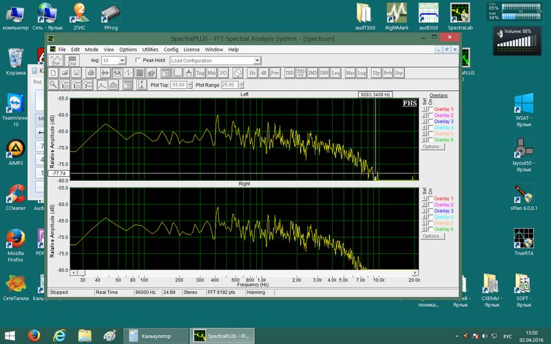551x344 pixels.
Task: Open a file with the folder icon
Action: tap(65, 73)
